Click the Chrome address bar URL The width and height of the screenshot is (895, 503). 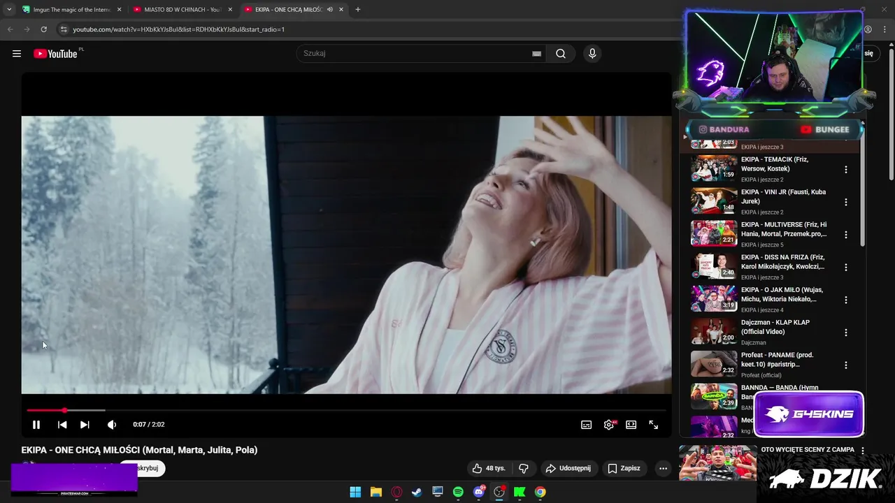click(178, 29)
